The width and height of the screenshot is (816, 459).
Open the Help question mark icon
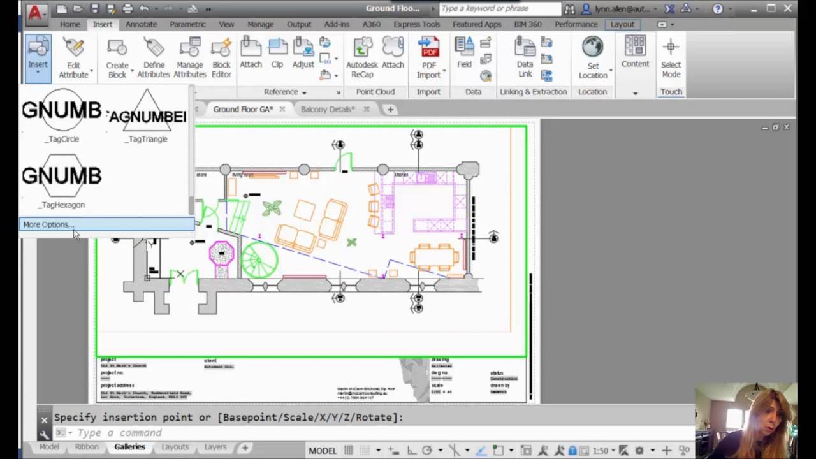(718, 9)
